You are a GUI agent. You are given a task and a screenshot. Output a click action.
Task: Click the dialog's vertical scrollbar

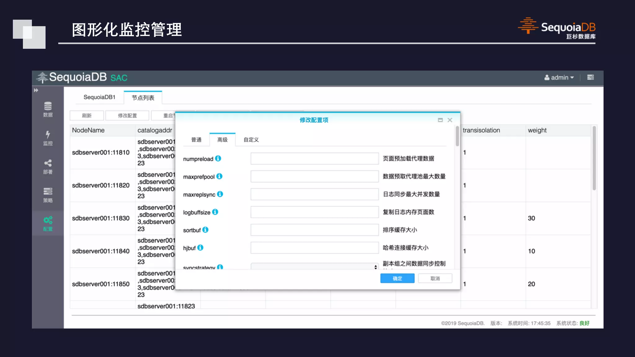(457, 136)
